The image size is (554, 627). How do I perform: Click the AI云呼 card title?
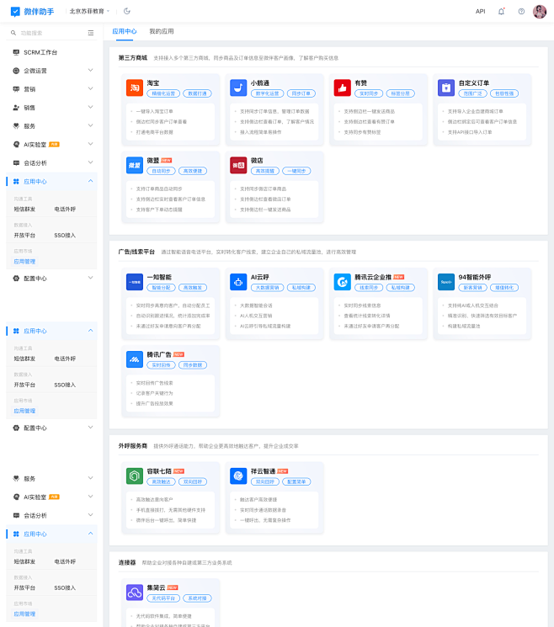click(x=260, y=277)
